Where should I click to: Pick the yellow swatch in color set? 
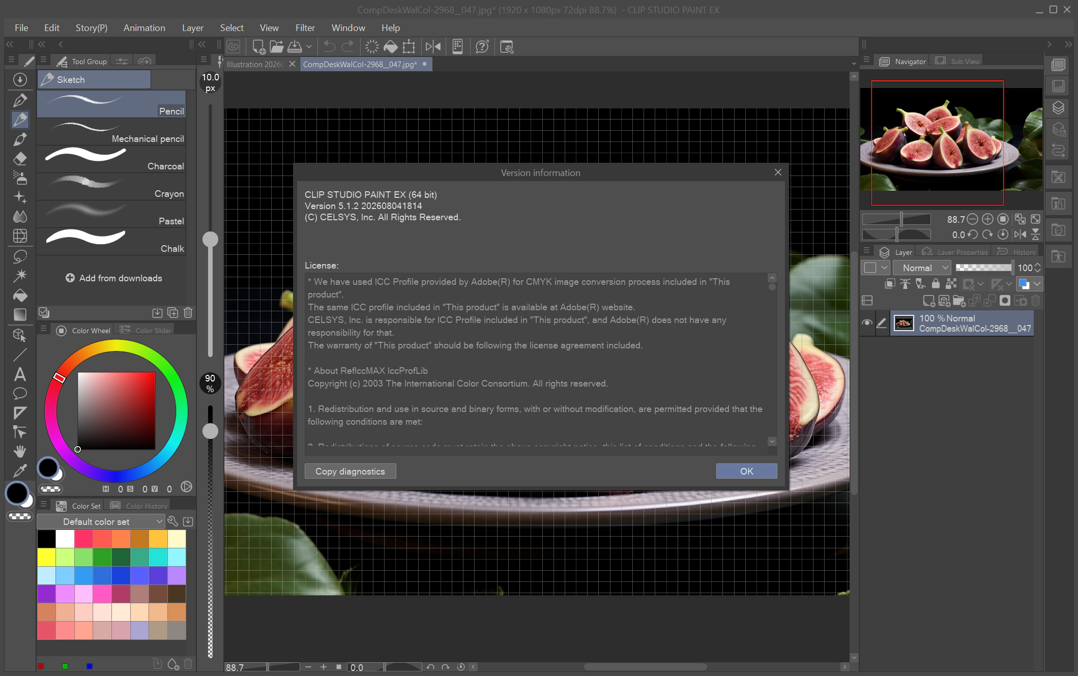46,557
